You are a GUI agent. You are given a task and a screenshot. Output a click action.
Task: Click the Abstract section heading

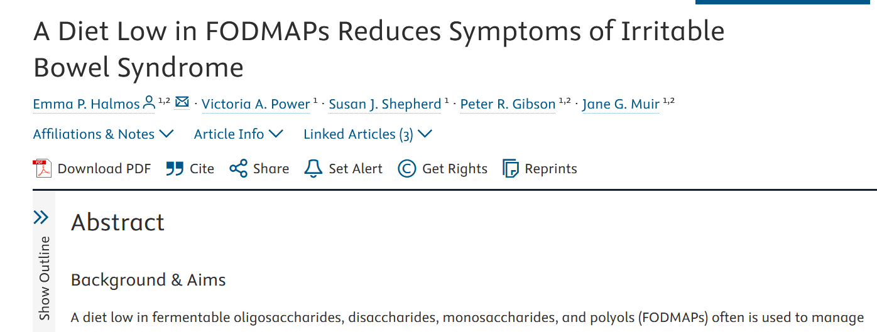click(x=117, y=223)
